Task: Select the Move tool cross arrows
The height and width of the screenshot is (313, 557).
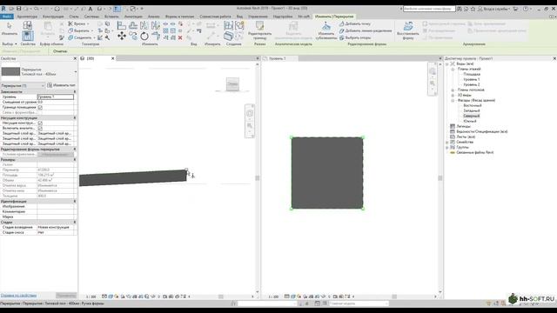Action: pos(122,36)
